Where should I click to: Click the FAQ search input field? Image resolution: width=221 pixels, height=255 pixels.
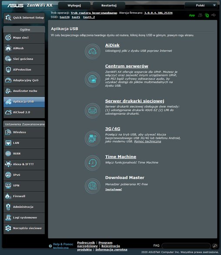pos(186,245)
